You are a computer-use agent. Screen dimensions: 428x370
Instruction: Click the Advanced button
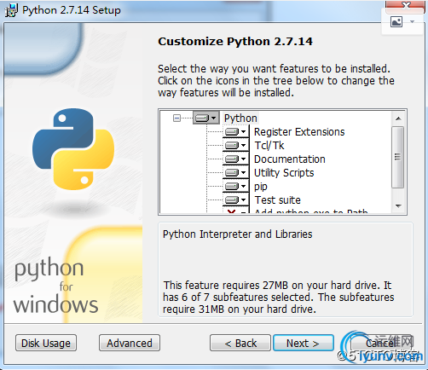click(130, 343)
